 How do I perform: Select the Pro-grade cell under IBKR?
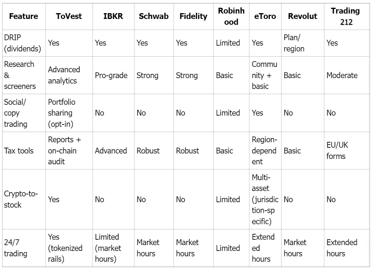click(x=111, y=75)
